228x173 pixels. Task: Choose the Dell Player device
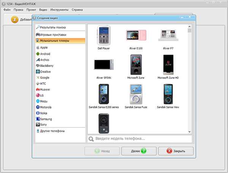click(x=104, y=38)
